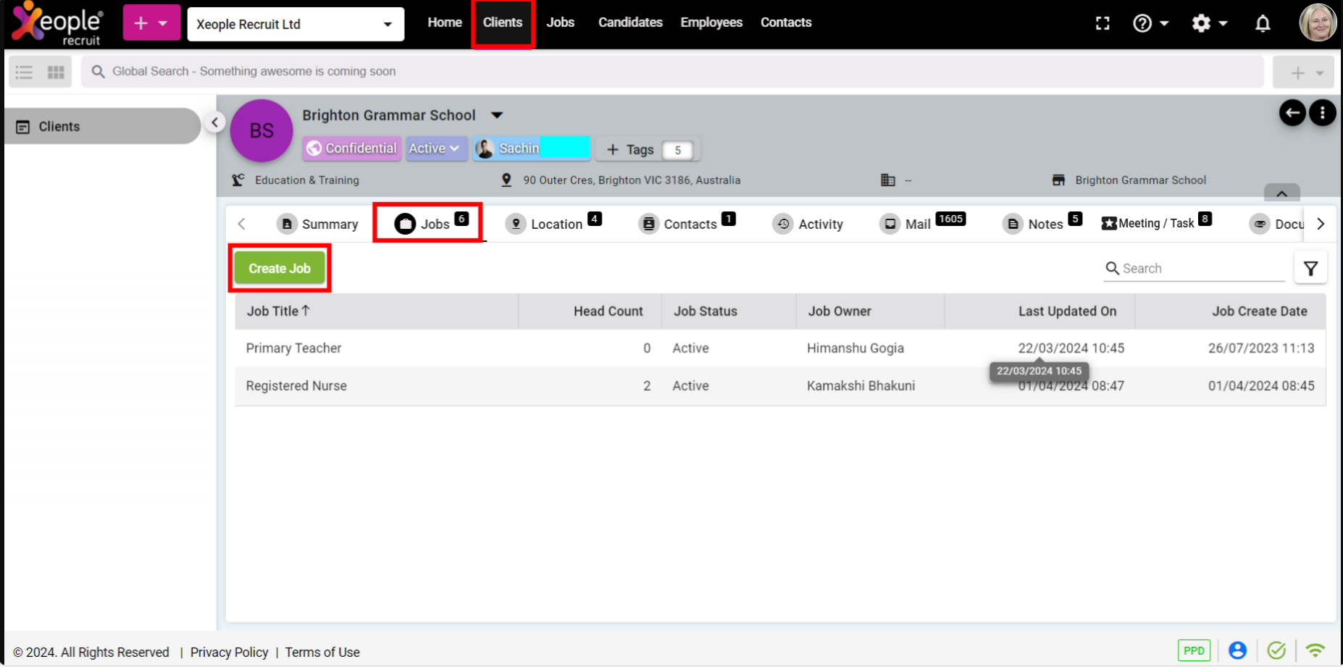Open the Registered Nurse job
This screenshot has width=1343, height=667.
pos(296,386)
